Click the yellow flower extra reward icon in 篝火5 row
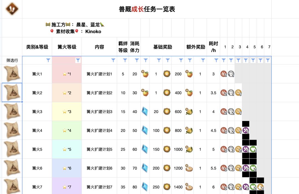The height and width of the screenshot is (194, 299). [189, 149]
